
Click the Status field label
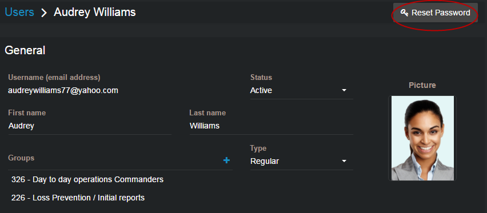click(261, 77)
